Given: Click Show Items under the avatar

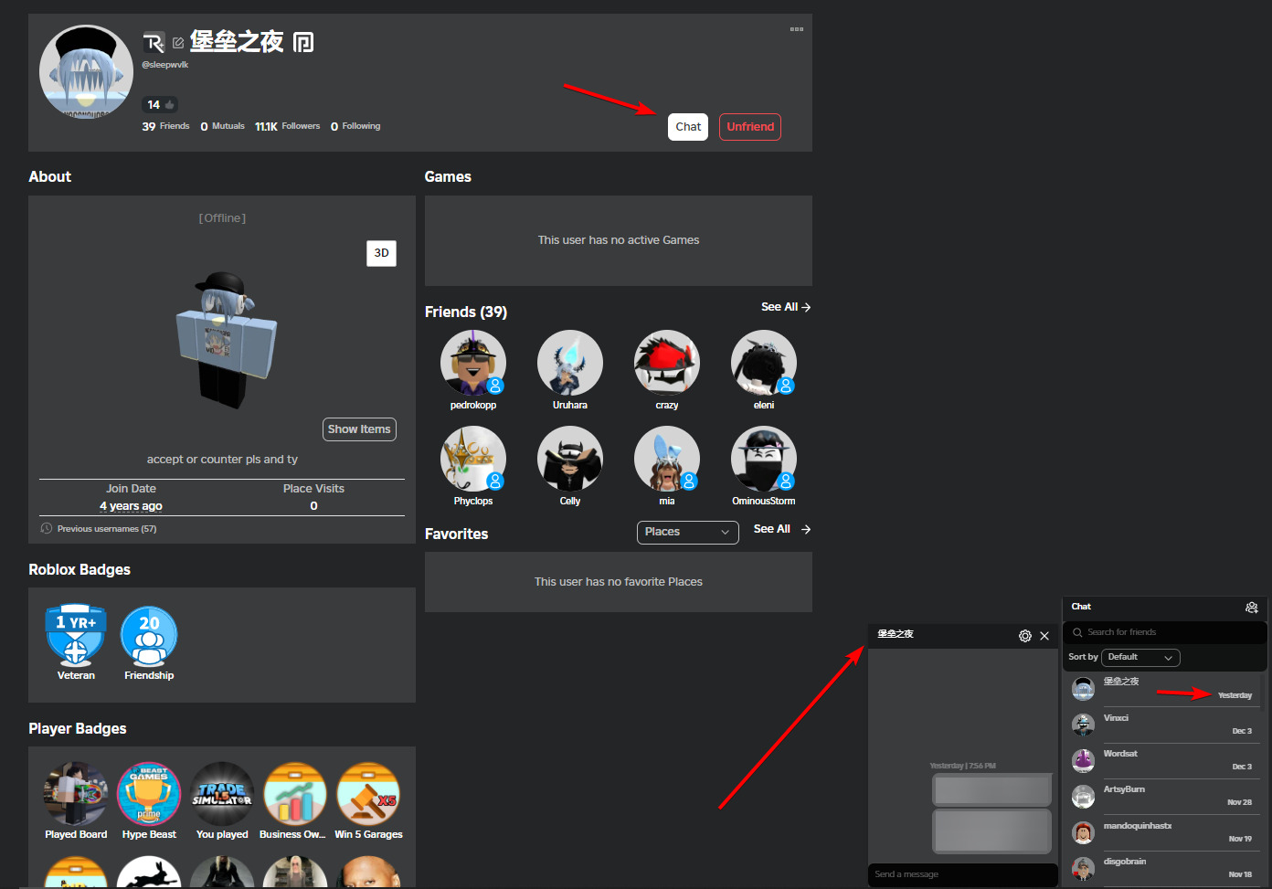Looking at the screenshot, I should click(359, 429).
